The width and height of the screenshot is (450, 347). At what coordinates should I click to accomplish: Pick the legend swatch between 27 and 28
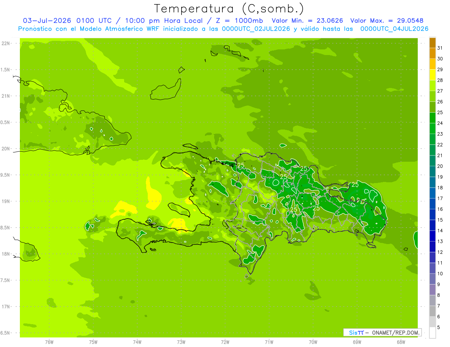tap(432, 85)
